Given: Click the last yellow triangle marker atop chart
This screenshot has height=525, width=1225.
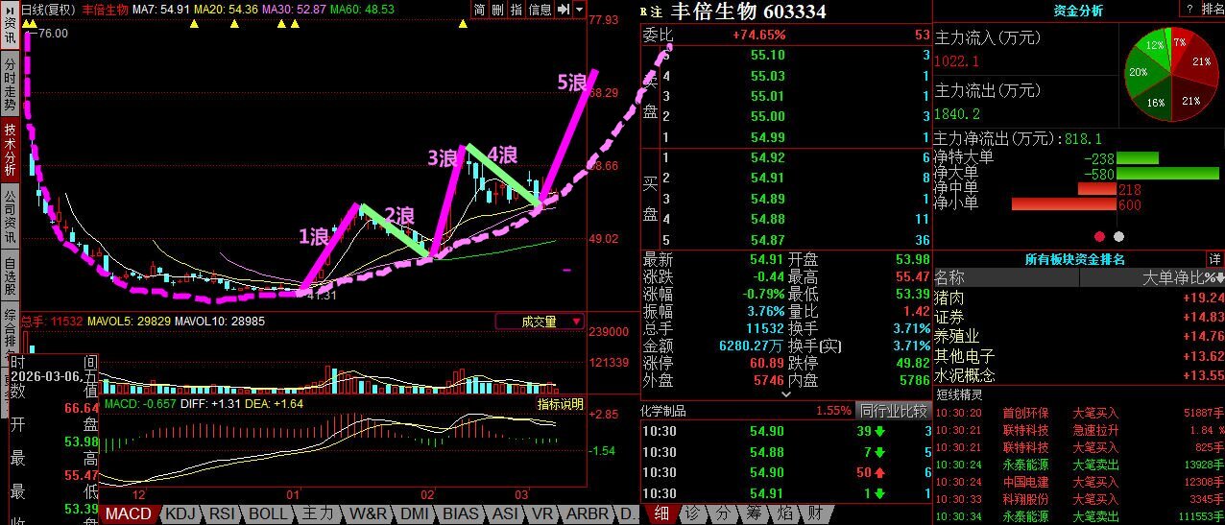Looking at the screenshot, I should pyautogui.click(x=462, y=24).
